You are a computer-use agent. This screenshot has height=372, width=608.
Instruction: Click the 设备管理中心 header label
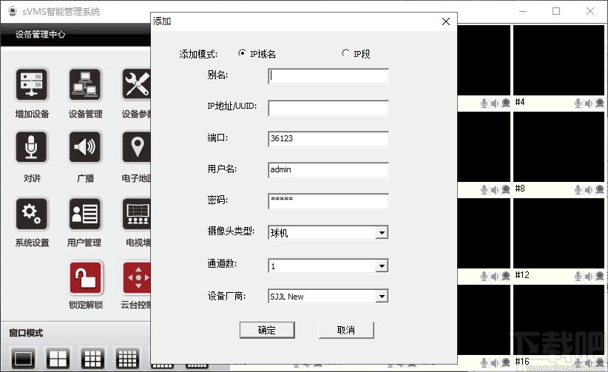click(40, 35)
